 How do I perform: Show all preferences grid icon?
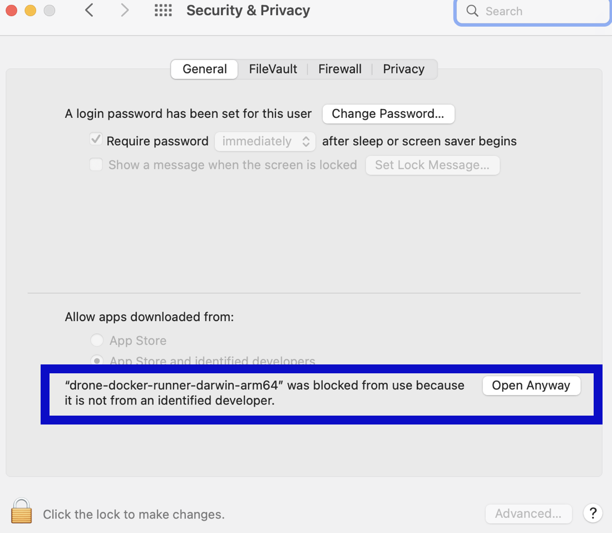pos(163,11)
